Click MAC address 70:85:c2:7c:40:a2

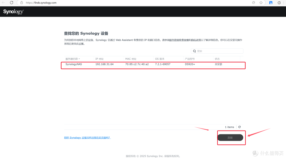137,64
